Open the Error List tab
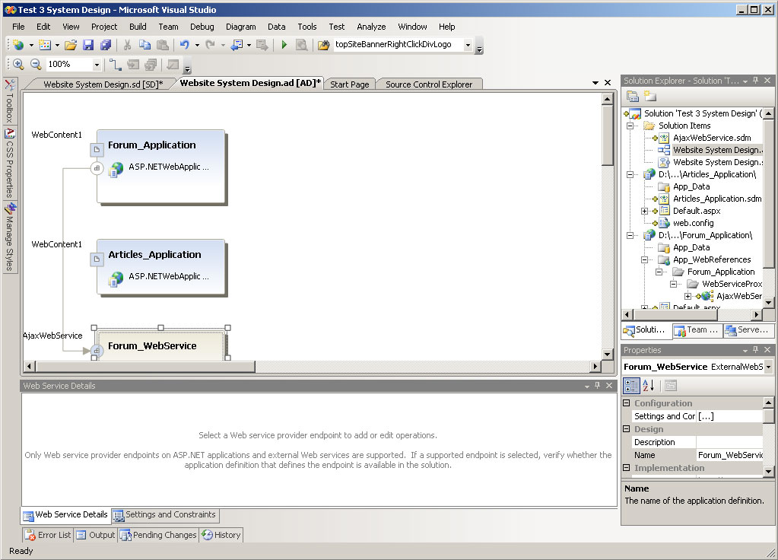Image resolution: width=778 pixels, height=560 pixels. click(48, 535)
